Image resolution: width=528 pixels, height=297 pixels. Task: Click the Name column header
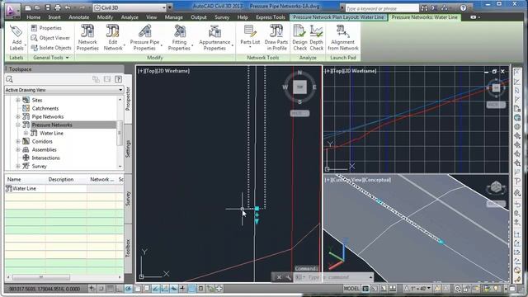tap(25, 180)
